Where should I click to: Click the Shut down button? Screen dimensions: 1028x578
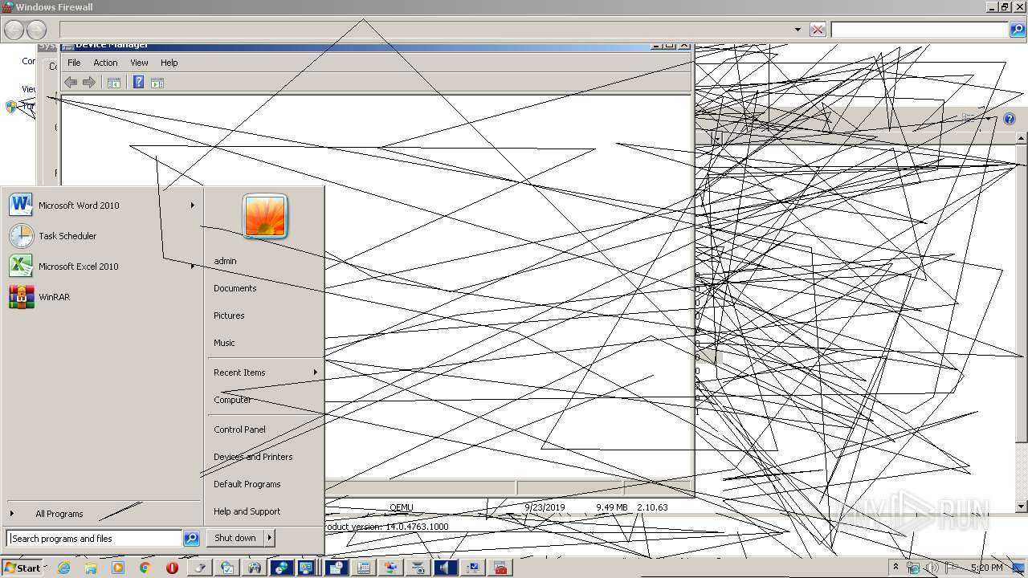click(x=235, y=538)
